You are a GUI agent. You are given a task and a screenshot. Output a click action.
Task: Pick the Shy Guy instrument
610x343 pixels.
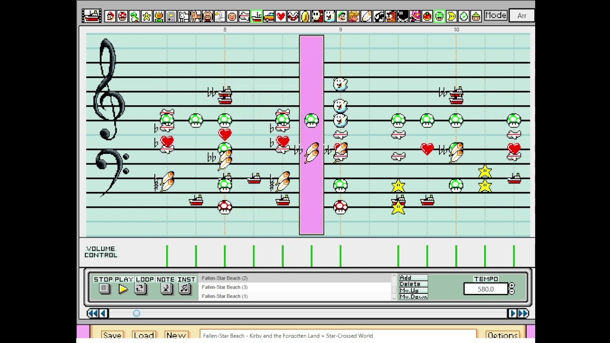coord(317,16)
